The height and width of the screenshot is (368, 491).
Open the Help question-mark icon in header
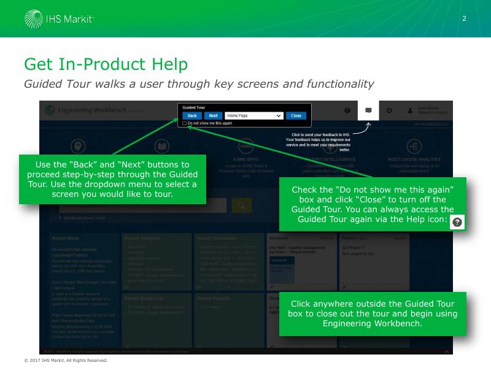(347, 110)
